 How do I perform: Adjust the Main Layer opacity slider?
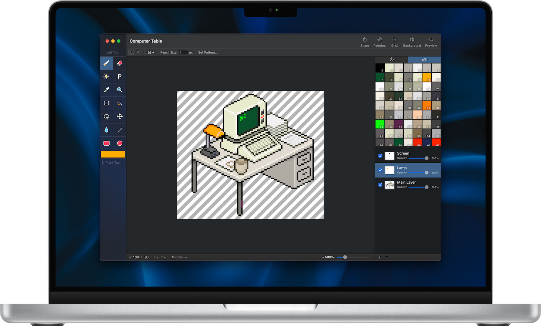(x=419, y=187)
